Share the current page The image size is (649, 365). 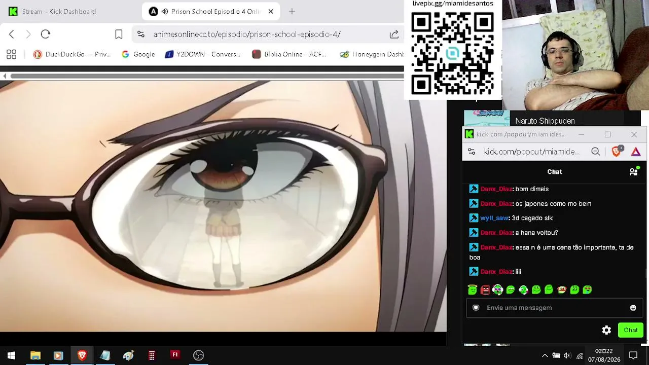[x=394, y=34]
